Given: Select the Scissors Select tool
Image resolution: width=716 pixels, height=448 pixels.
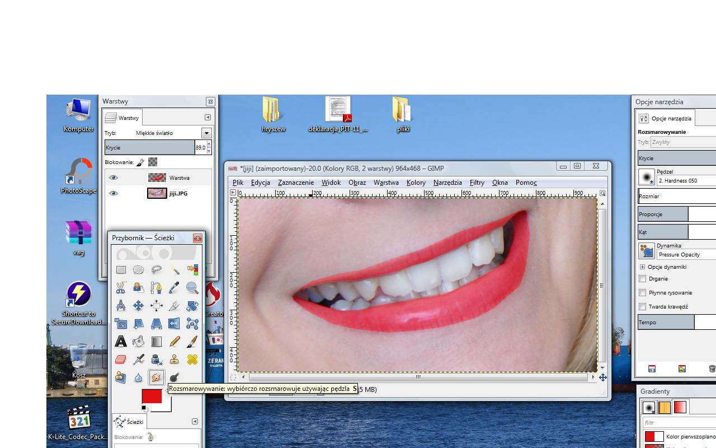Looking at the screenshot, I should click(121, 288).
